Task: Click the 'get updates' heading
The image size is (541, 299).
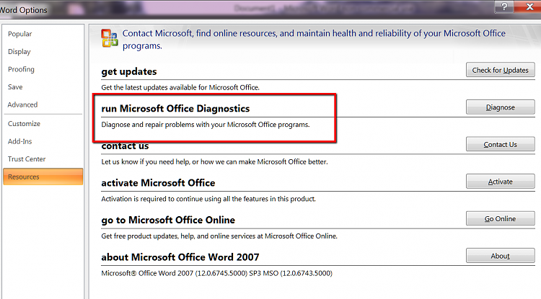Action: [129, 71]
